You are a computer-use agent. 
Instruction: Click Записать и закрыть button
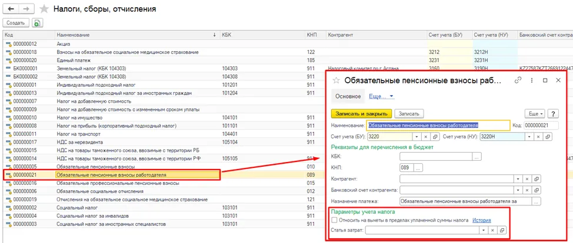pyautogui.click(x=361, y=114)
